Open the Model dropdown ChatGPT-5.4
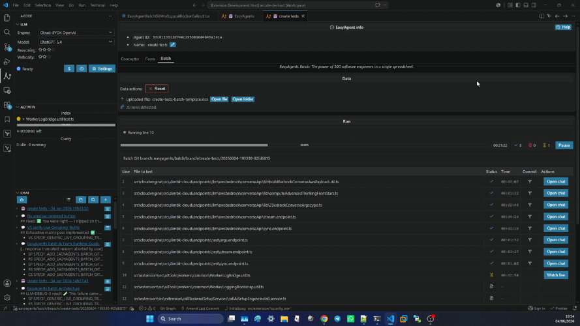The width and height of the screenshot is (580, 326). point(76,42)
